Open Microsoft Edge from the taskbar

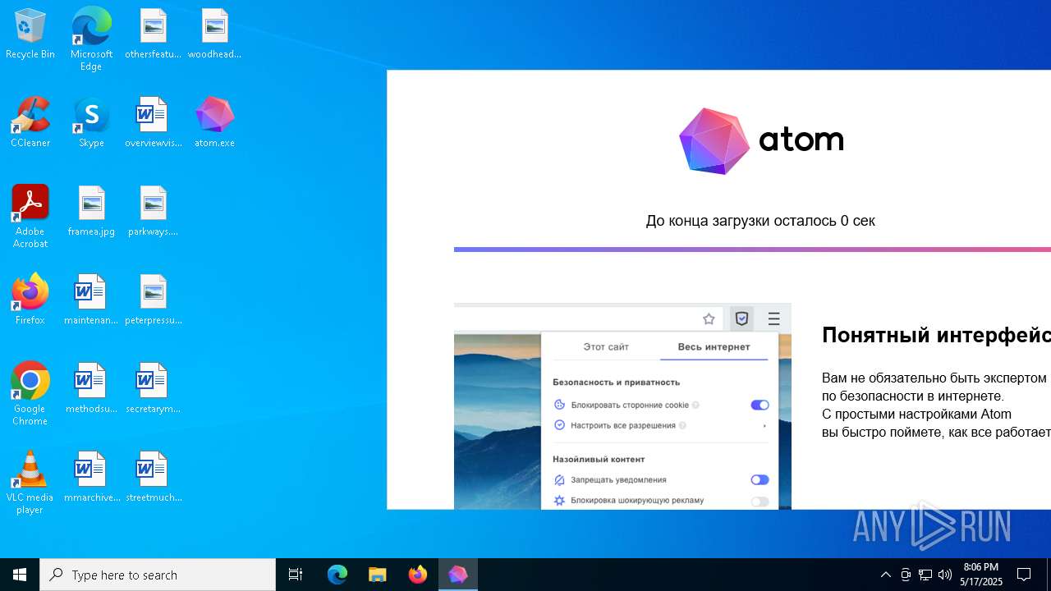pyautogui.click(x=337, y=575)
